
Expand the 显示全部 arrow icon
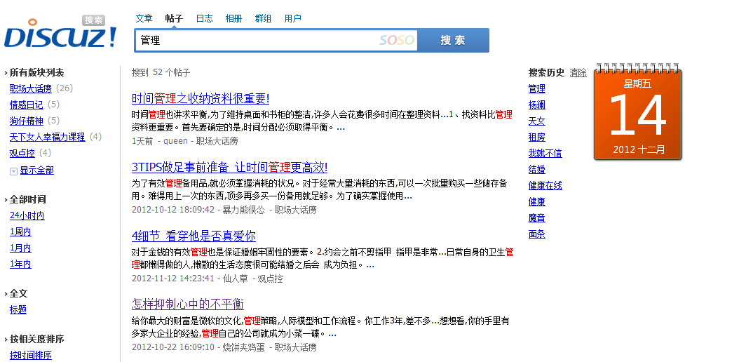coord(14,171)
